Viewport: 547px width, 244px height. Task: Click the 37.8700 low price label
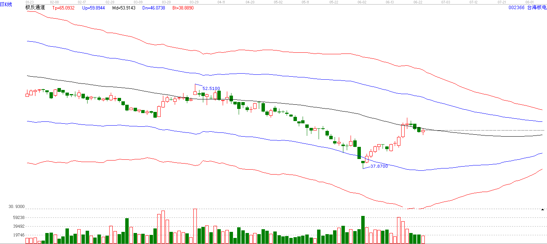pos(379,166)
